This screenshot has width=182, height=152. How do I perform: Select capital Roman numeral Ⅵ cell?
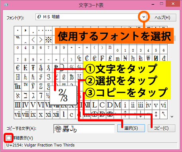41,105
